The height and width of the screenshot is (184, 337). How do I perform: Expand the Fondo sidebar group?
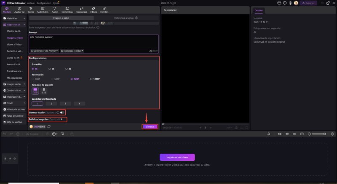point(14,103)
